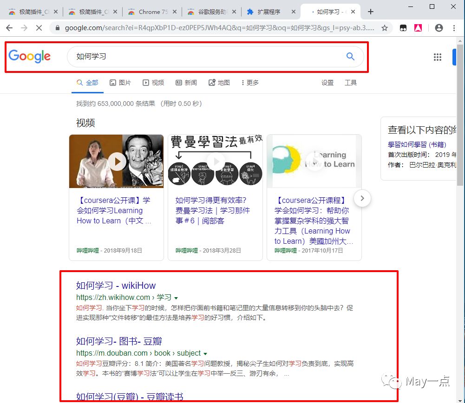Screen dimensions: 465x403
Task: Click the 视频 section heading
Action: click(85, 123)
